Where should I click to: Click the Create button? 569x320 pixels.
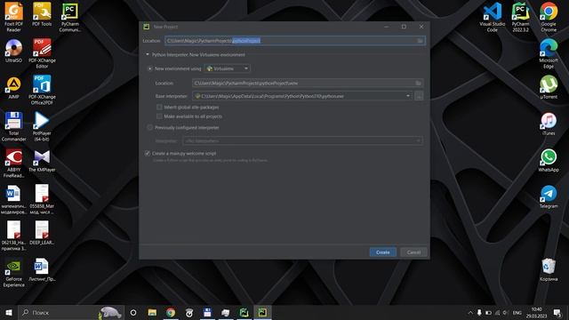[x=383, y=252]
